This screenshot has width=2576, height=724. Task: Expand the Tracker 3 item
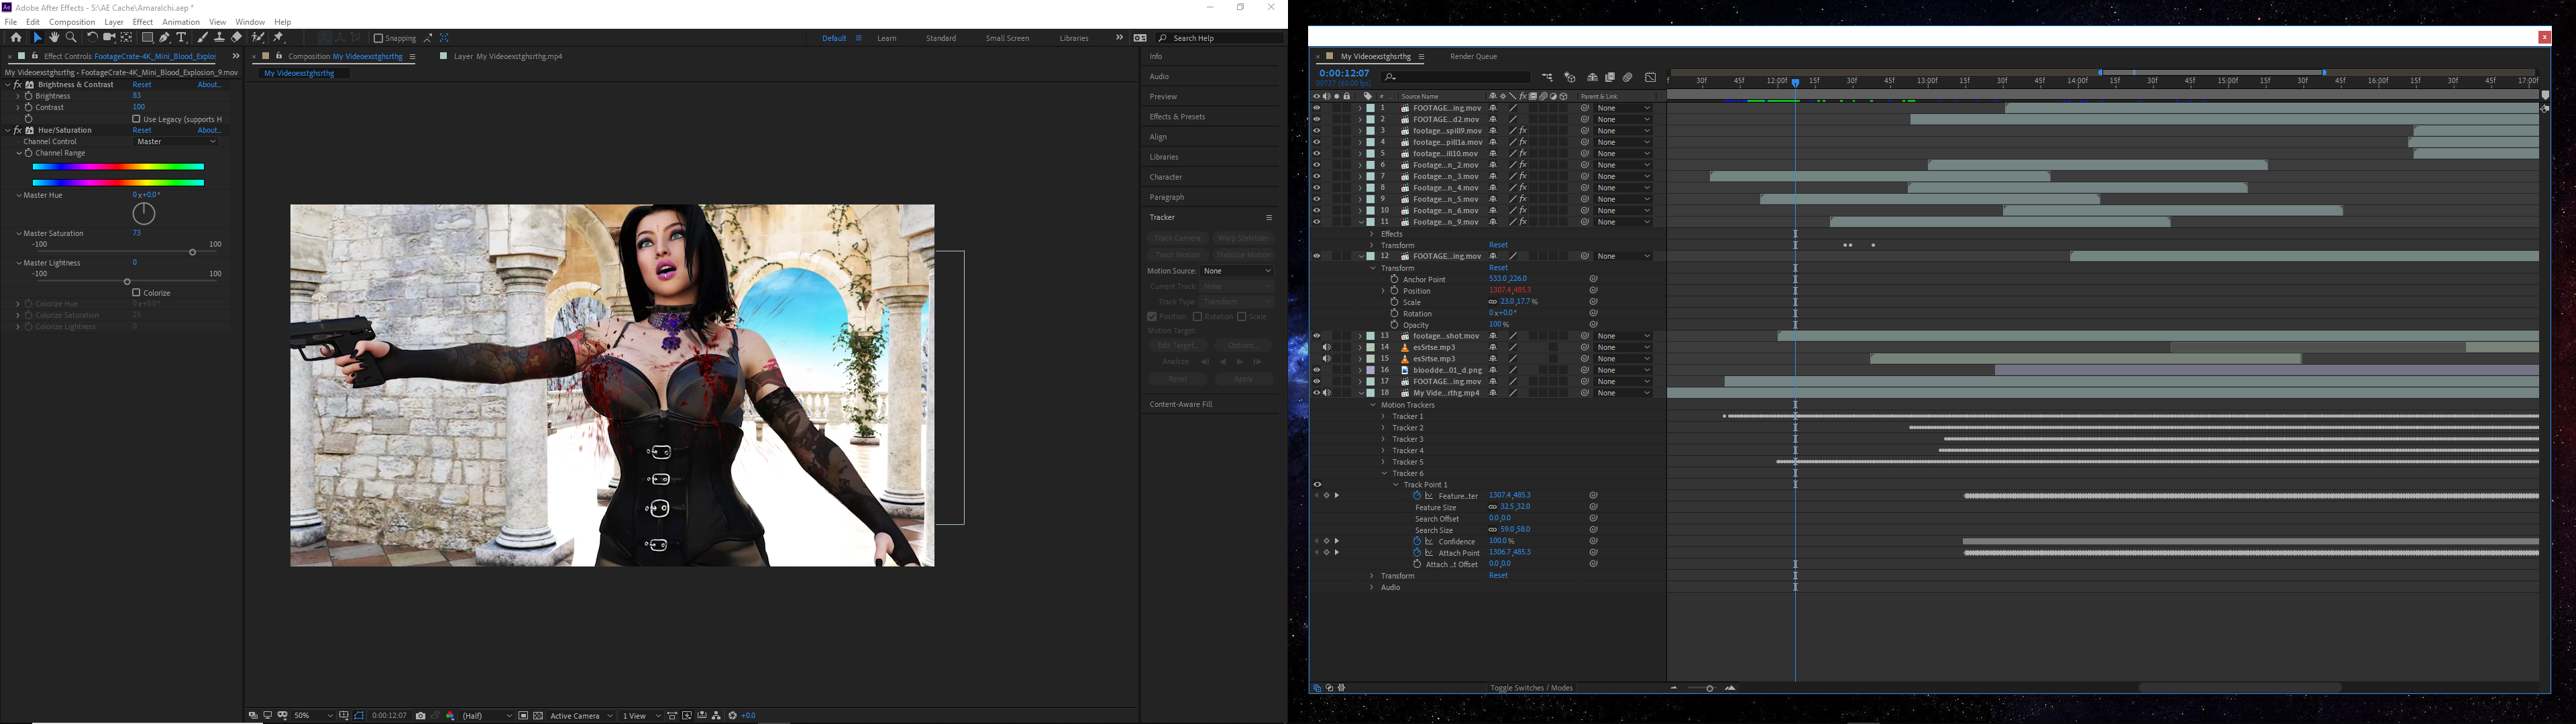coord(1383,439)
